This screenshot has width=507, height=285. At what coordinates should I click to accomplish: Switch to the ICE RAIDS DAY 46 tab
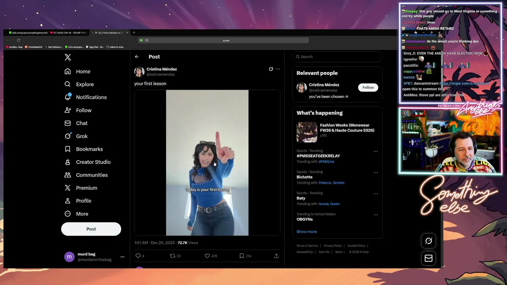pyautogui.click(x=69, y=33)
